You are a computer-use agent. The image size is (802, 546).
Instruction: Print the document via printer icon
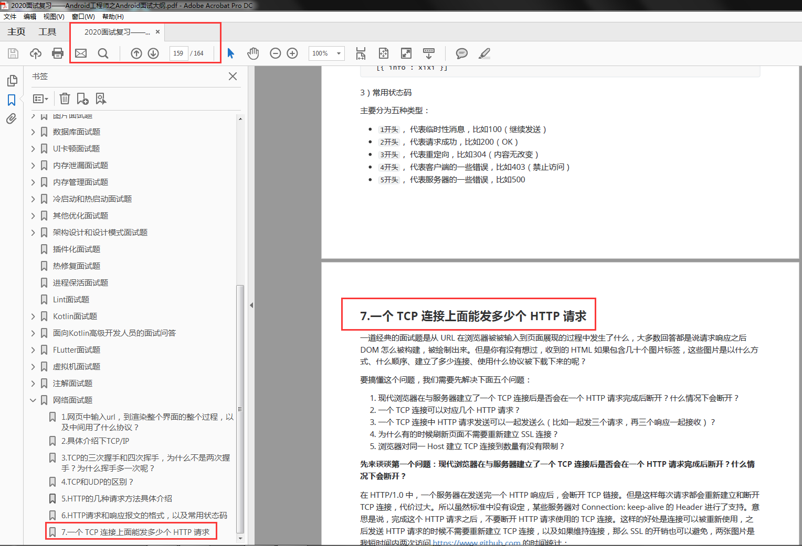(x=58, y=53)
